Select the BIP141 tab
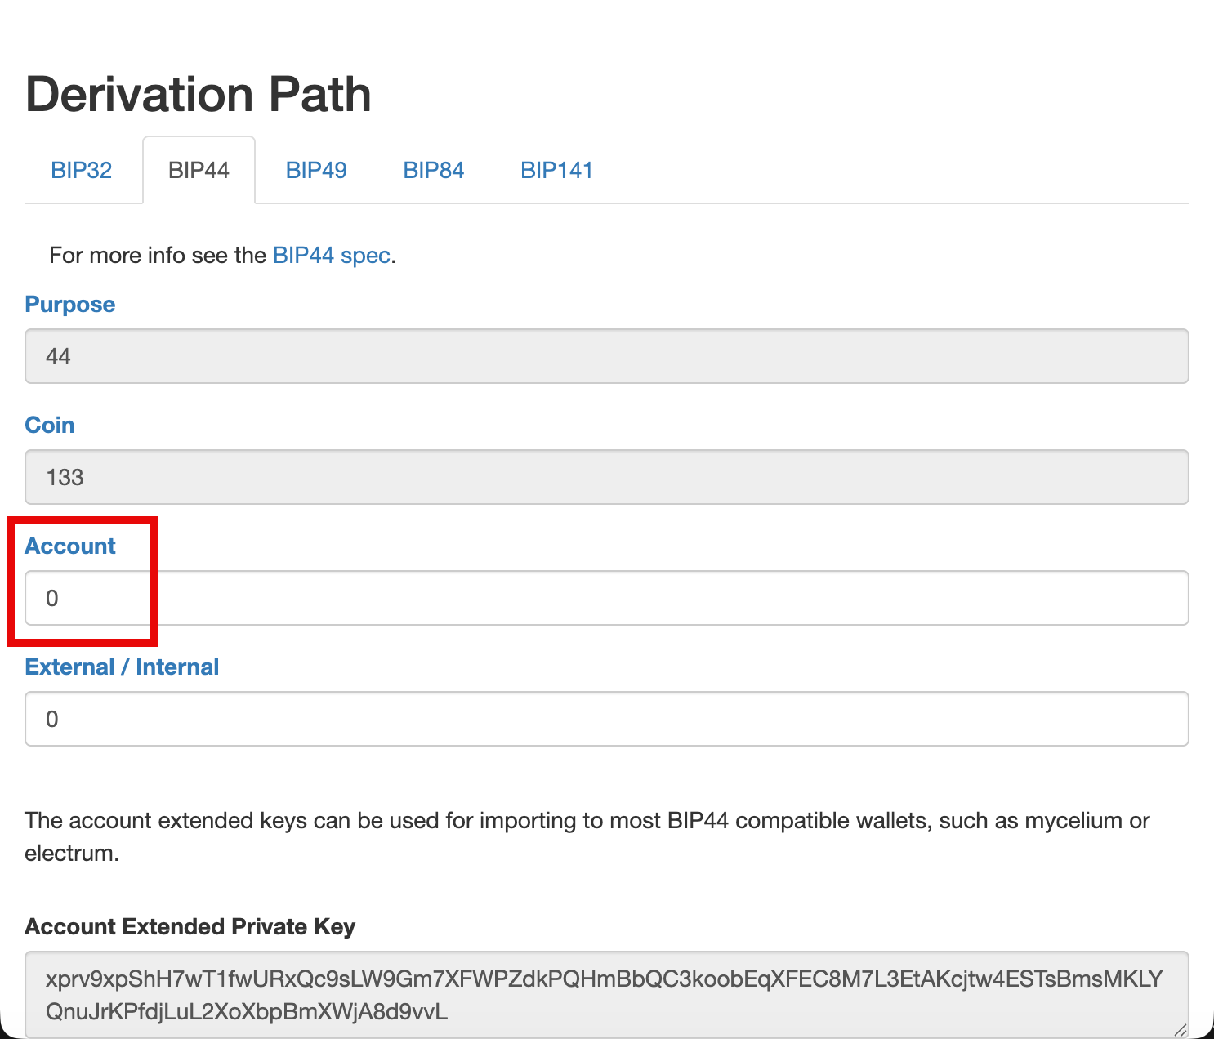The image size is (1214, 1039). tap(556, 170)
